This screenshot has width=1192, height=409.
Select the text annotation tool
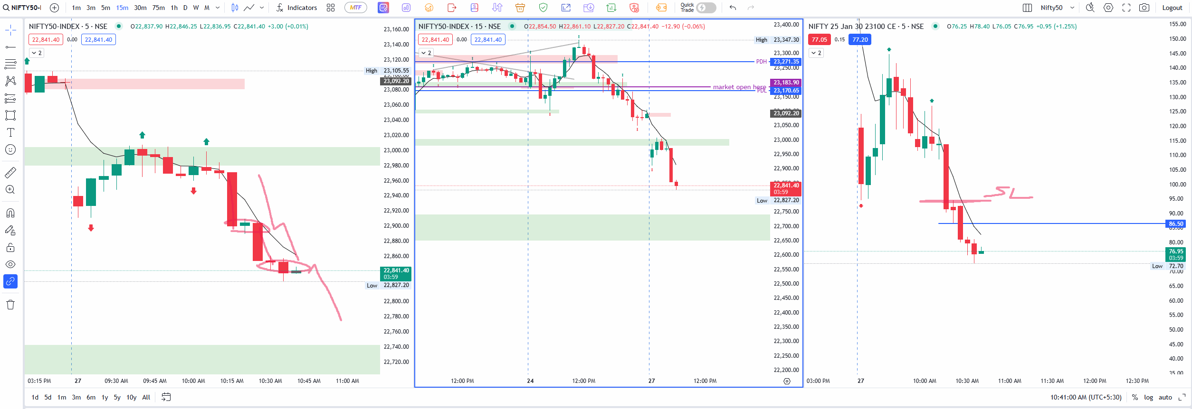(10, 132)
